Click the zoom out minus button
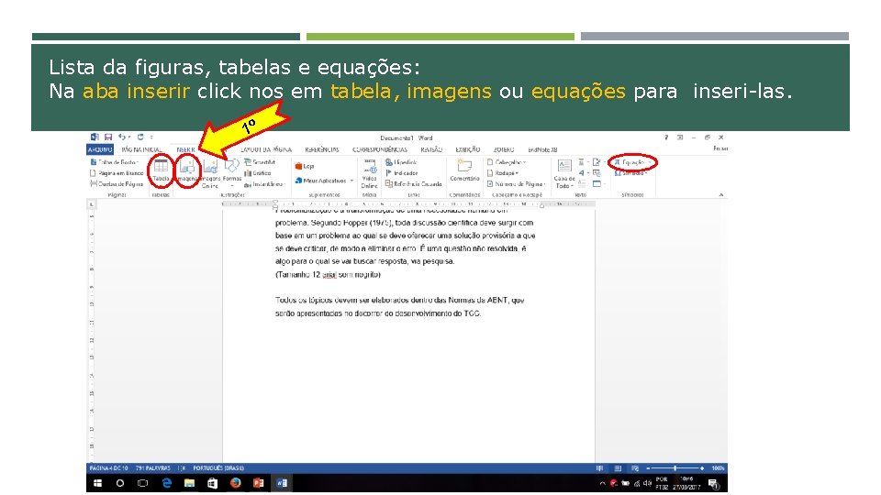 pos(648,468)
